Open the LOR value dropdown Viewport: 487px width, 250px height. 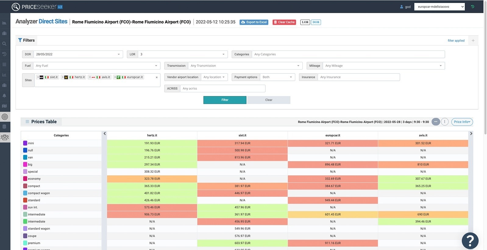pos(183,54)
